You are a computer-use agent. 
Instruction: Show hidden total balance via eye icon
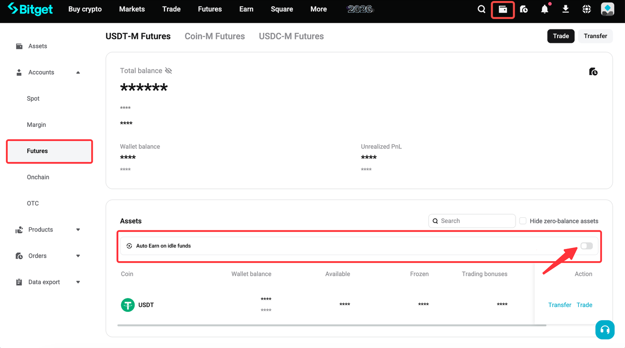tap(168, 71)
